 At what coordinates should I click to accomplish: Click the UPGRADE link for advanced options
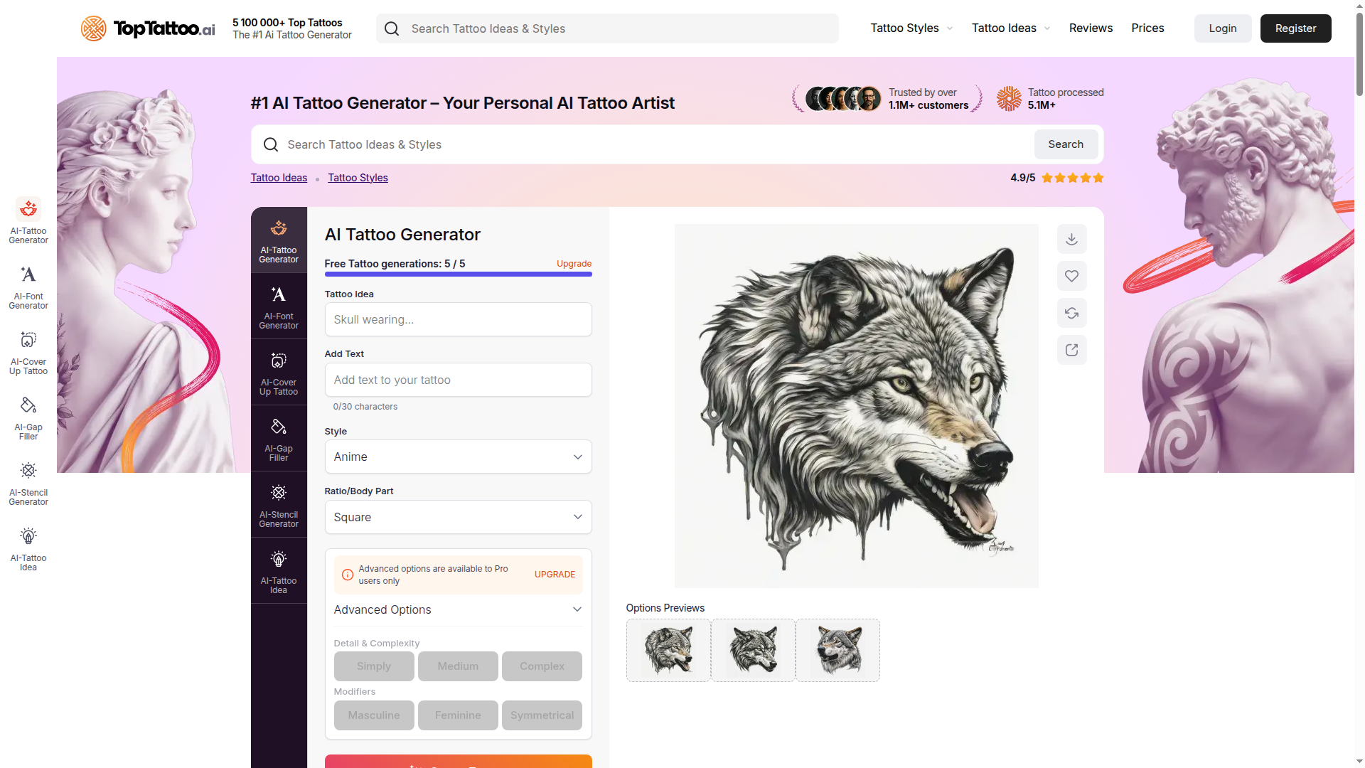tap(555, 574)
